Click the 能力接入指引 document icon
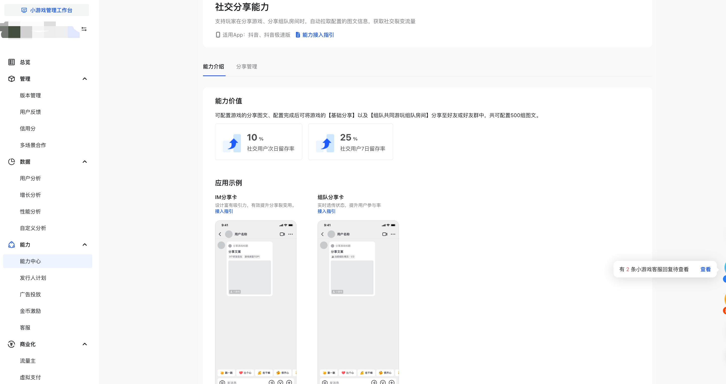This screenshot has height=384, width=726. coord(298,35)
